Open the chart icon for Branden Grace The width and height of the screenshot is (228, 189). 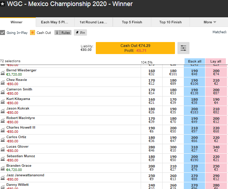click(x=2, y=168)
